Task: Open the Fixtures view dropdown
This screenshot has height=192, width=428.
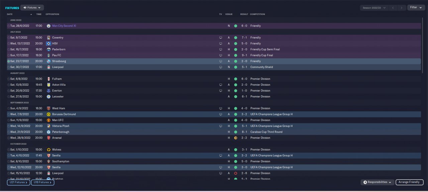Action: click(x=32, y=8)
